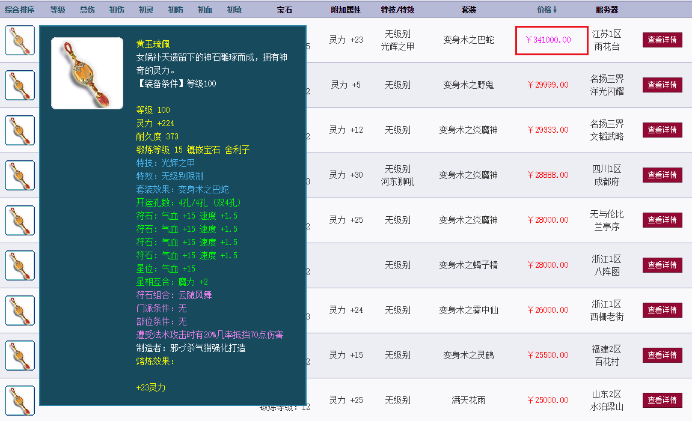Sort by the 初灵 column
The width and height of the screenshot is (692, 421).
(145, 10)
